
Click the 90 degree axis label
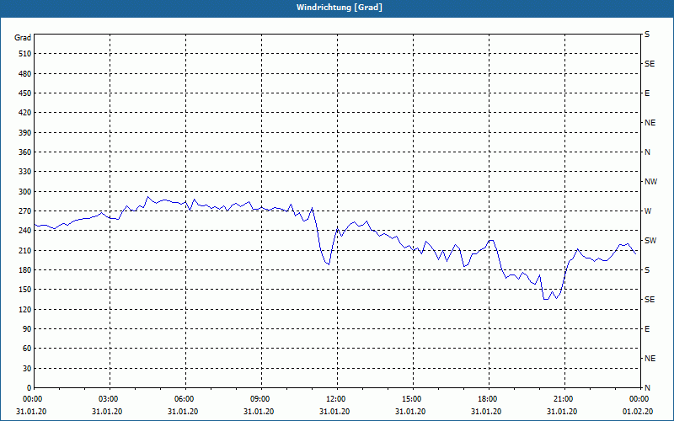pyautogui.click(x=27, y=328)
